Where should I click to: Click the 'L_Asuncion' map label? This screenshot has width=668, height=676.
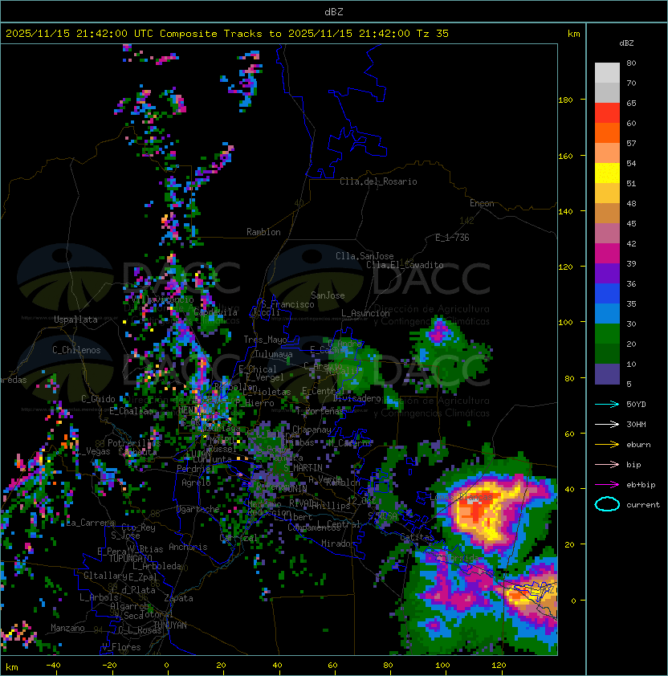(365, 313)
